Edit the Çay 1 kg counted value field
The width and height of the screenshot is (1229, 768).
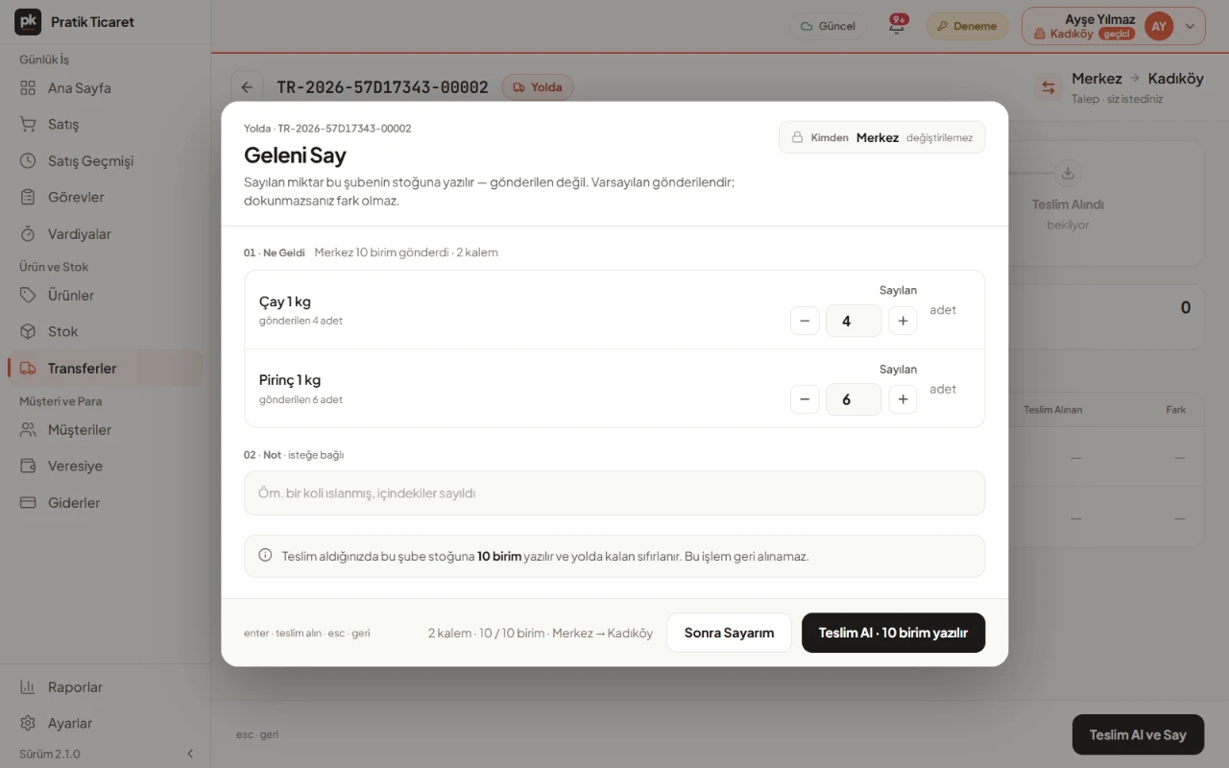tap(854, 321)
